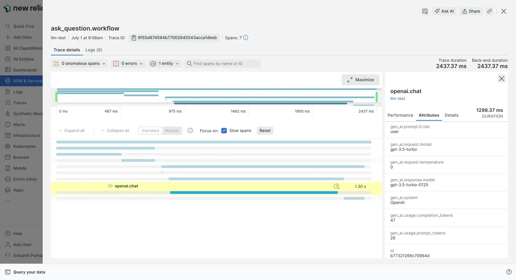The height and width of the screenshot is (280, 516).
Task: Switch span view to Standard
Action: [x=150, y=131]
